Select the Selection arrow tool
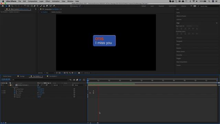The width and height of the screenshot is (220, 124). point(6,6)
